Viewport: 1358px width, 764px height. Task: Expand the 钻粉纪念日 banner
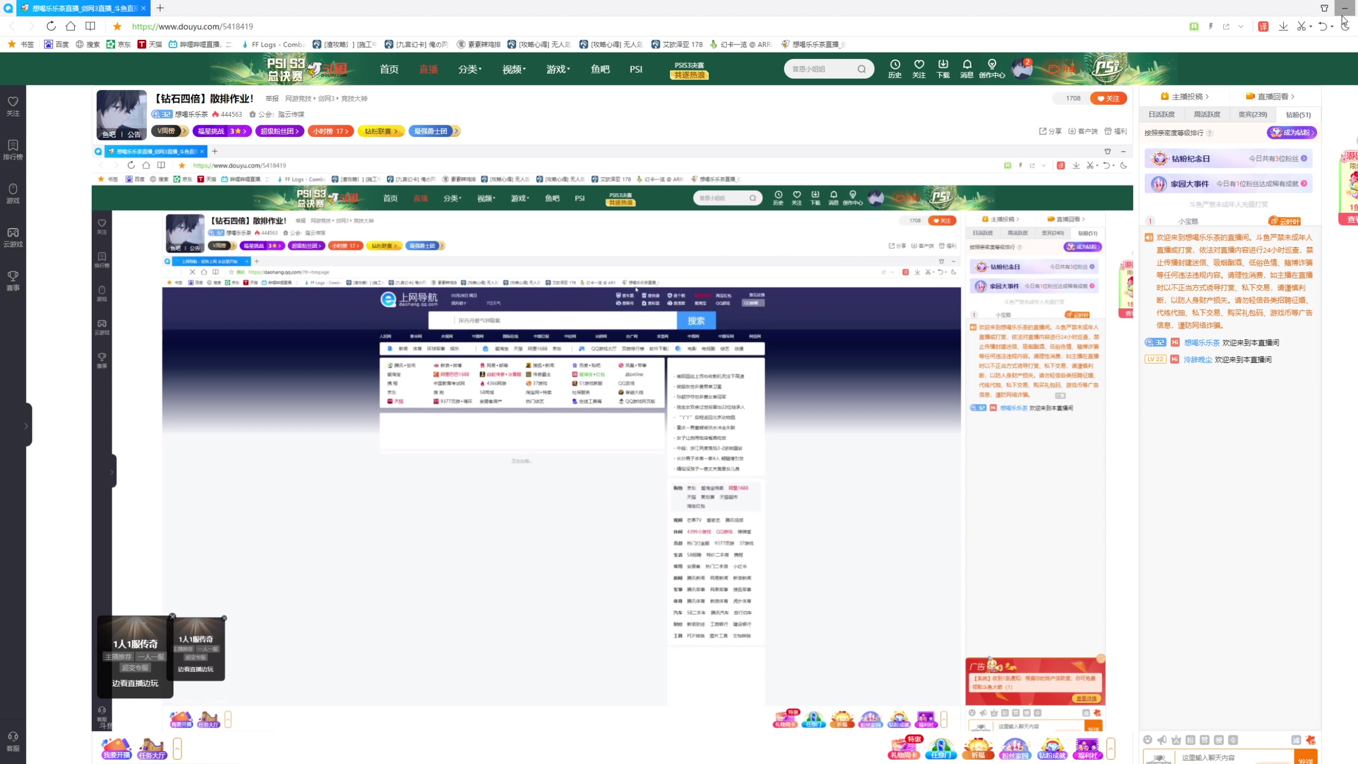pyautogui.click(x=1229, y=159)
